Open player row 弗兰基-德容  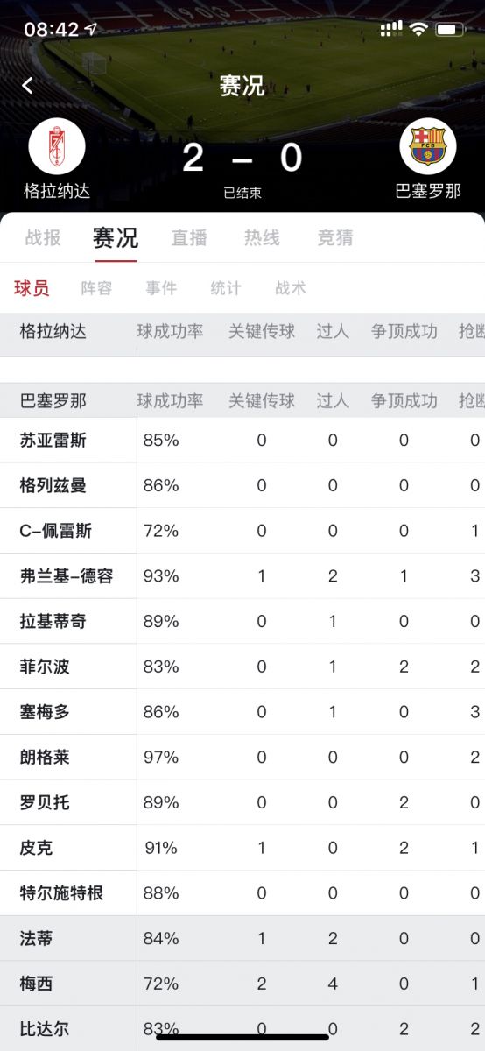click(242, 576)
